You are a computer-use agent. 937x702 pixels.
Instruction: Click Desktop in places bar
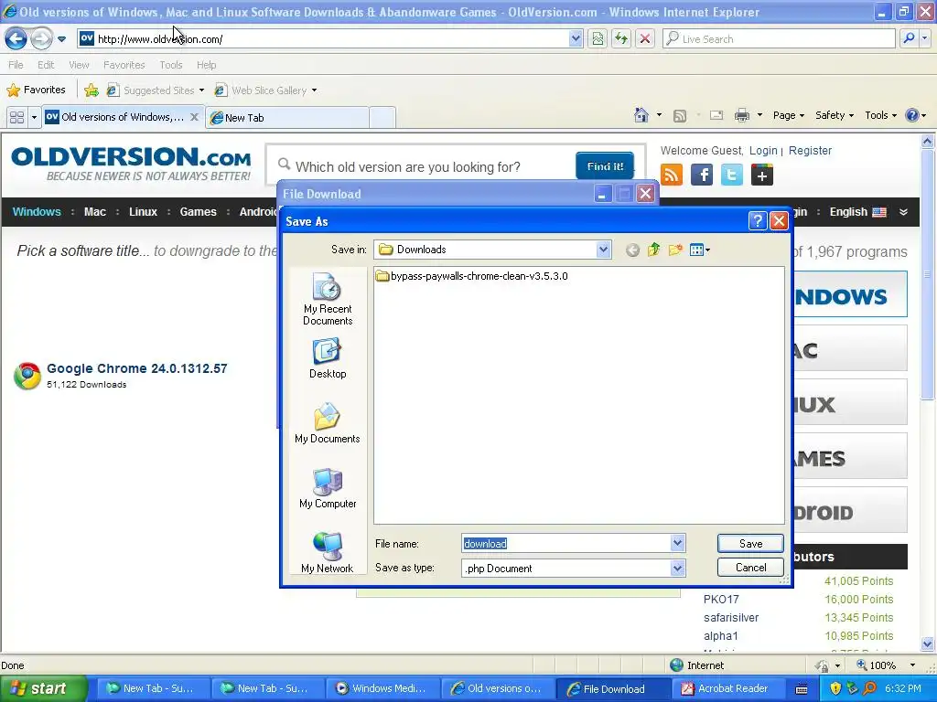tap(328, 358)
